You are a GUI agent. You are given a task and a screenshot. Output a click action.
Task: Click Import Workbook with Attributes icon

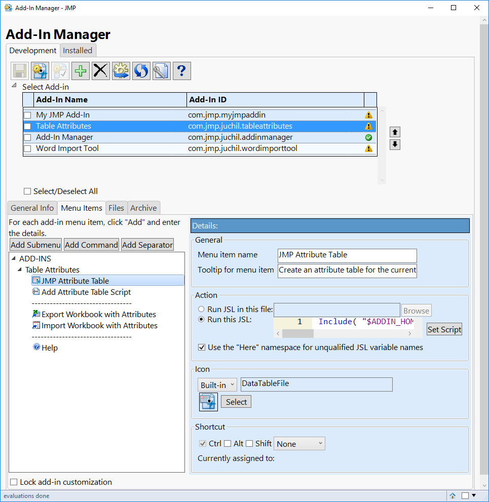click(x=36, y=325)
